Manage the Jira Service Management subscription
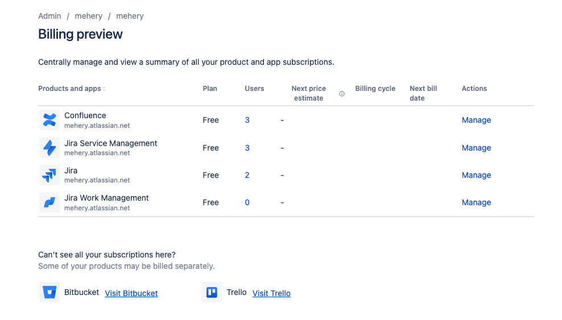This screenshot has height=320, width=562. tap(476, 148)
